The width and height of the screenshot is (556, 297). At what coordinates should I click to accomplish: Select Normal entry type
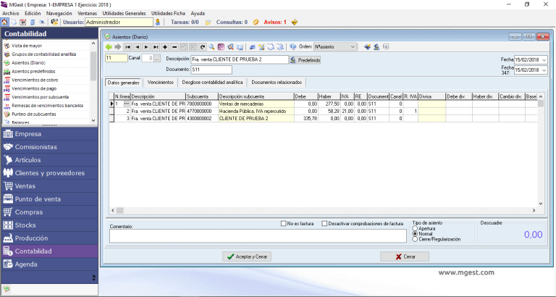[415, 234]
